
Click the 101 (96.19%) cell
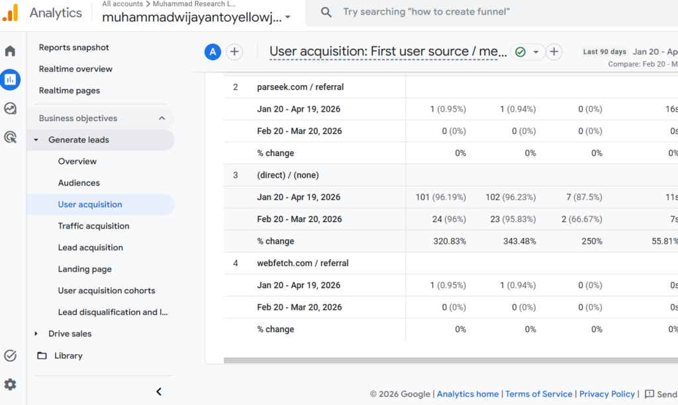point(440,197)
